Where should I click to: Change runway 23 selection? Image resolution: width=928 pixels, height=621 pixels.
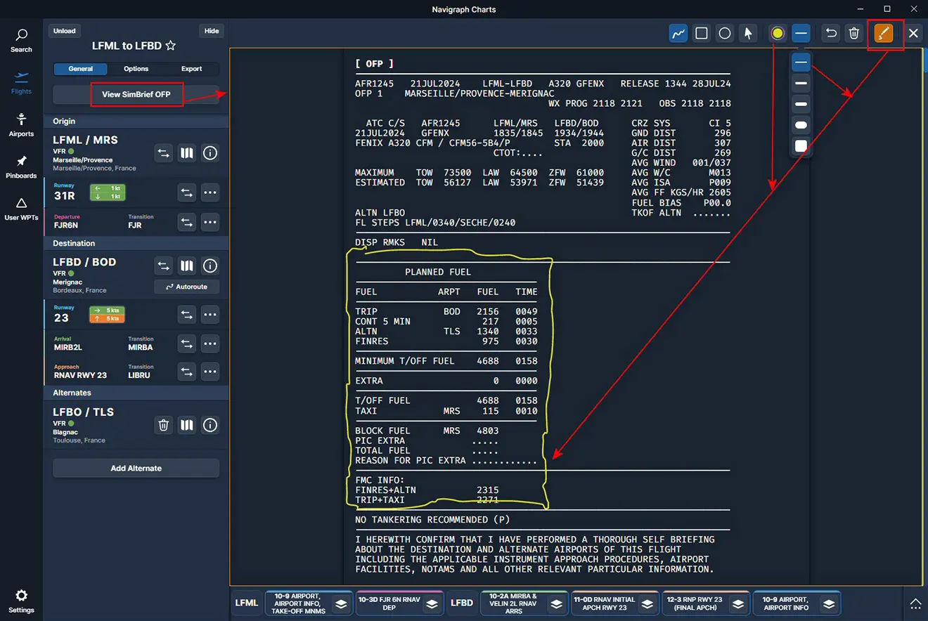(x=186, y=315)
